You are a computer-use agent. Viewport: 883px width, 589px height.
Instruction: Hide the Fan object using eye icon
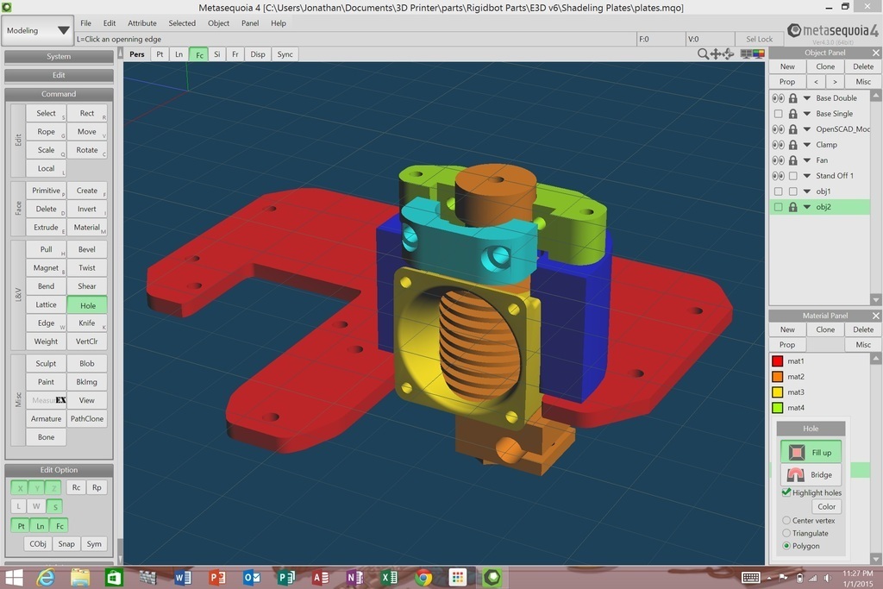coord(778,160)
